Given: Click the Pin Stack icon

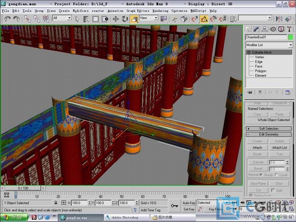Looking at the screenshot, I should [x=250, y=92].
